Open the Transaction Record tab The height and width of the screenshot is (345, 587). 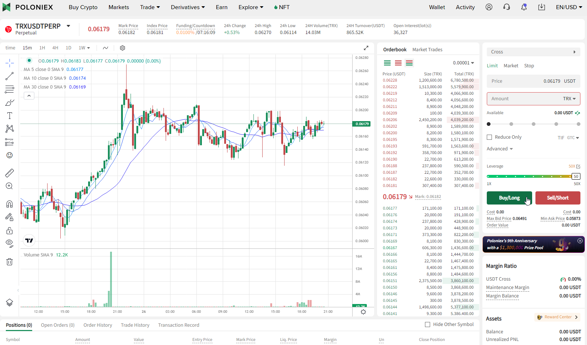point(178,325)
